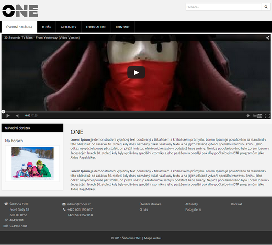This screenshot has height=245, width=272.
Task: Click the video title 30 Seconds To Mars
Action: [x=42, y=38]
